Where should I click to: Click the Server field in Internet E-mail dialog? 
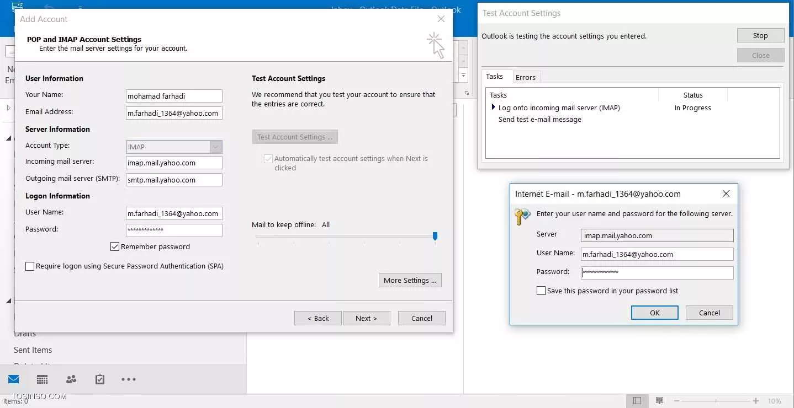[x=657, y=235]
